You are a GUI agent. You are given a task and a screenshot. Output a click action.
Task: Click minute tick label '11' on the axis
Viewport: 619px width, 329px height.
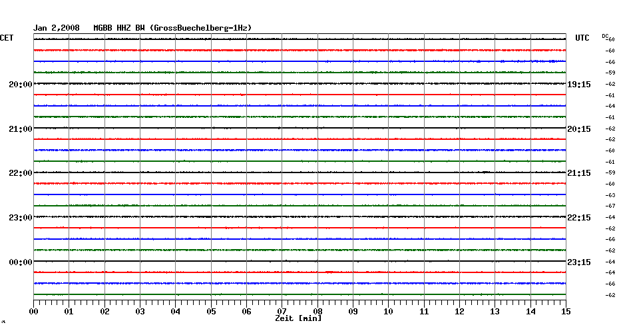[x=424, y=312]
